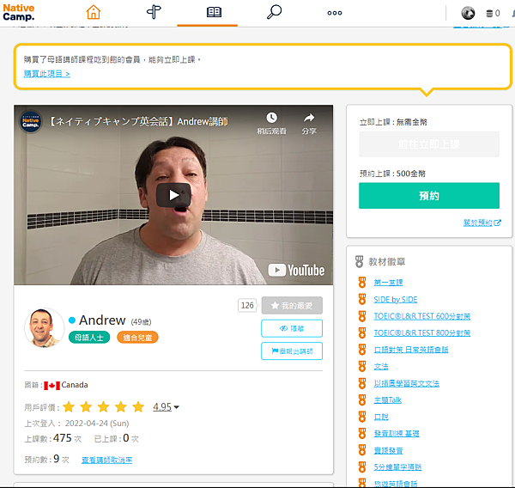Image resolution: width=515 pixels, height=488 pixels.
Task: Open the 口語對策 日常英語會話 link
Action: pyautogui.click(x=411, y=350)
